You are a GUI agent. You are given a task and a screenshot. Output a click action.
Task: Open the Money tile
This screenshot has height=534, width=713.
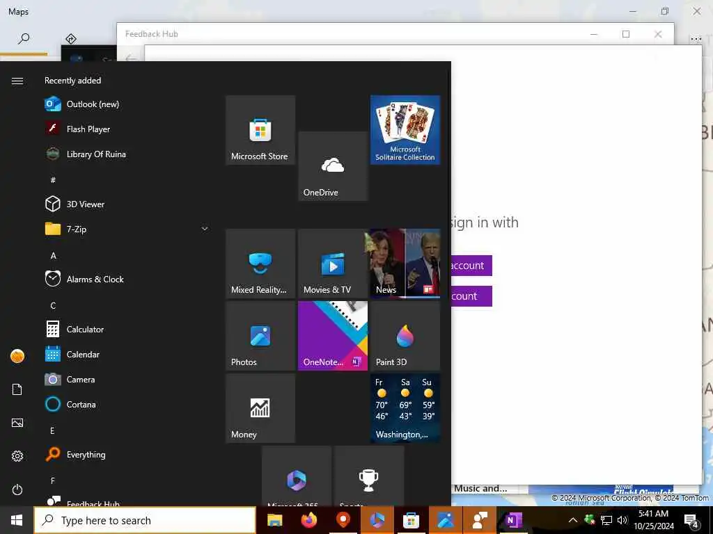tap(260, 408)
